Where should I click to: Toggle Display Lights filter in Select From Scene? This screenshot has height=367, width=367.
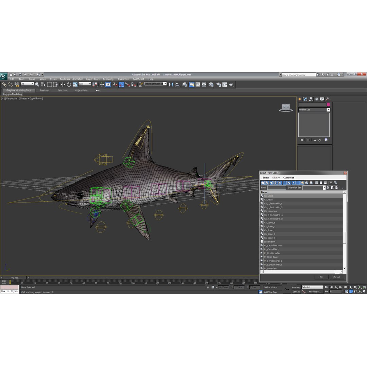coord(272,183)
